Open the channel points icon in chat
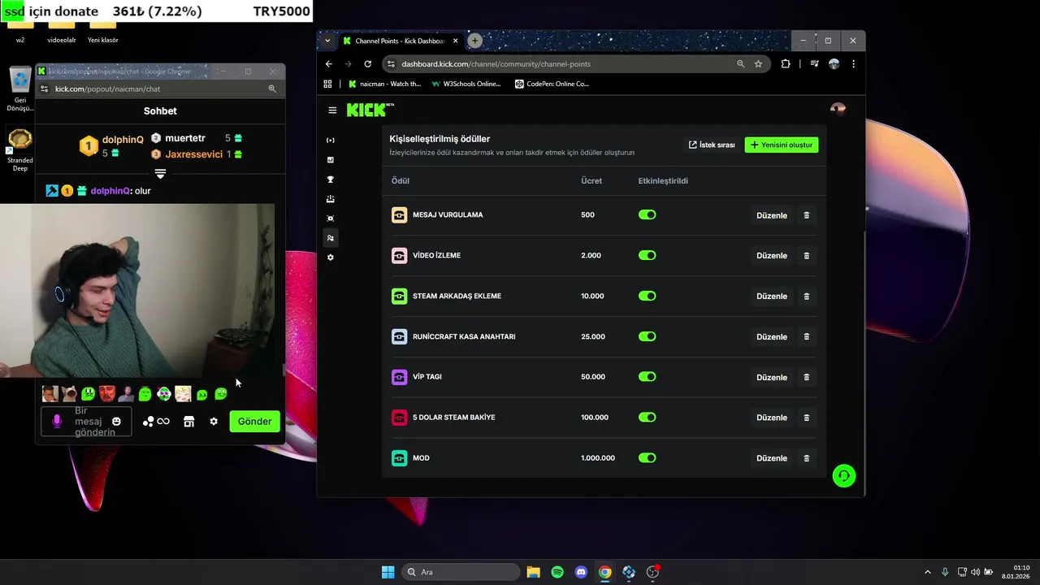Image resolution: width=1040 pixels, height=585 pixels. point(156,421)
